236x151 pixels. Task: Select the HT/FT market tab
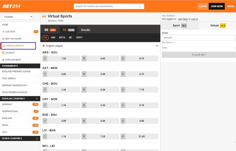(79, 37)
